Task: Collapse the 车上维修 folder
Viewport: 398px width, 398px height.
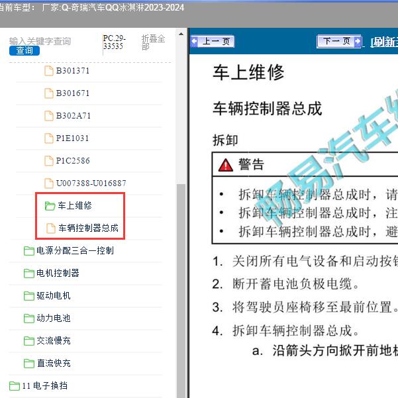Action: (x=75, y=205)
